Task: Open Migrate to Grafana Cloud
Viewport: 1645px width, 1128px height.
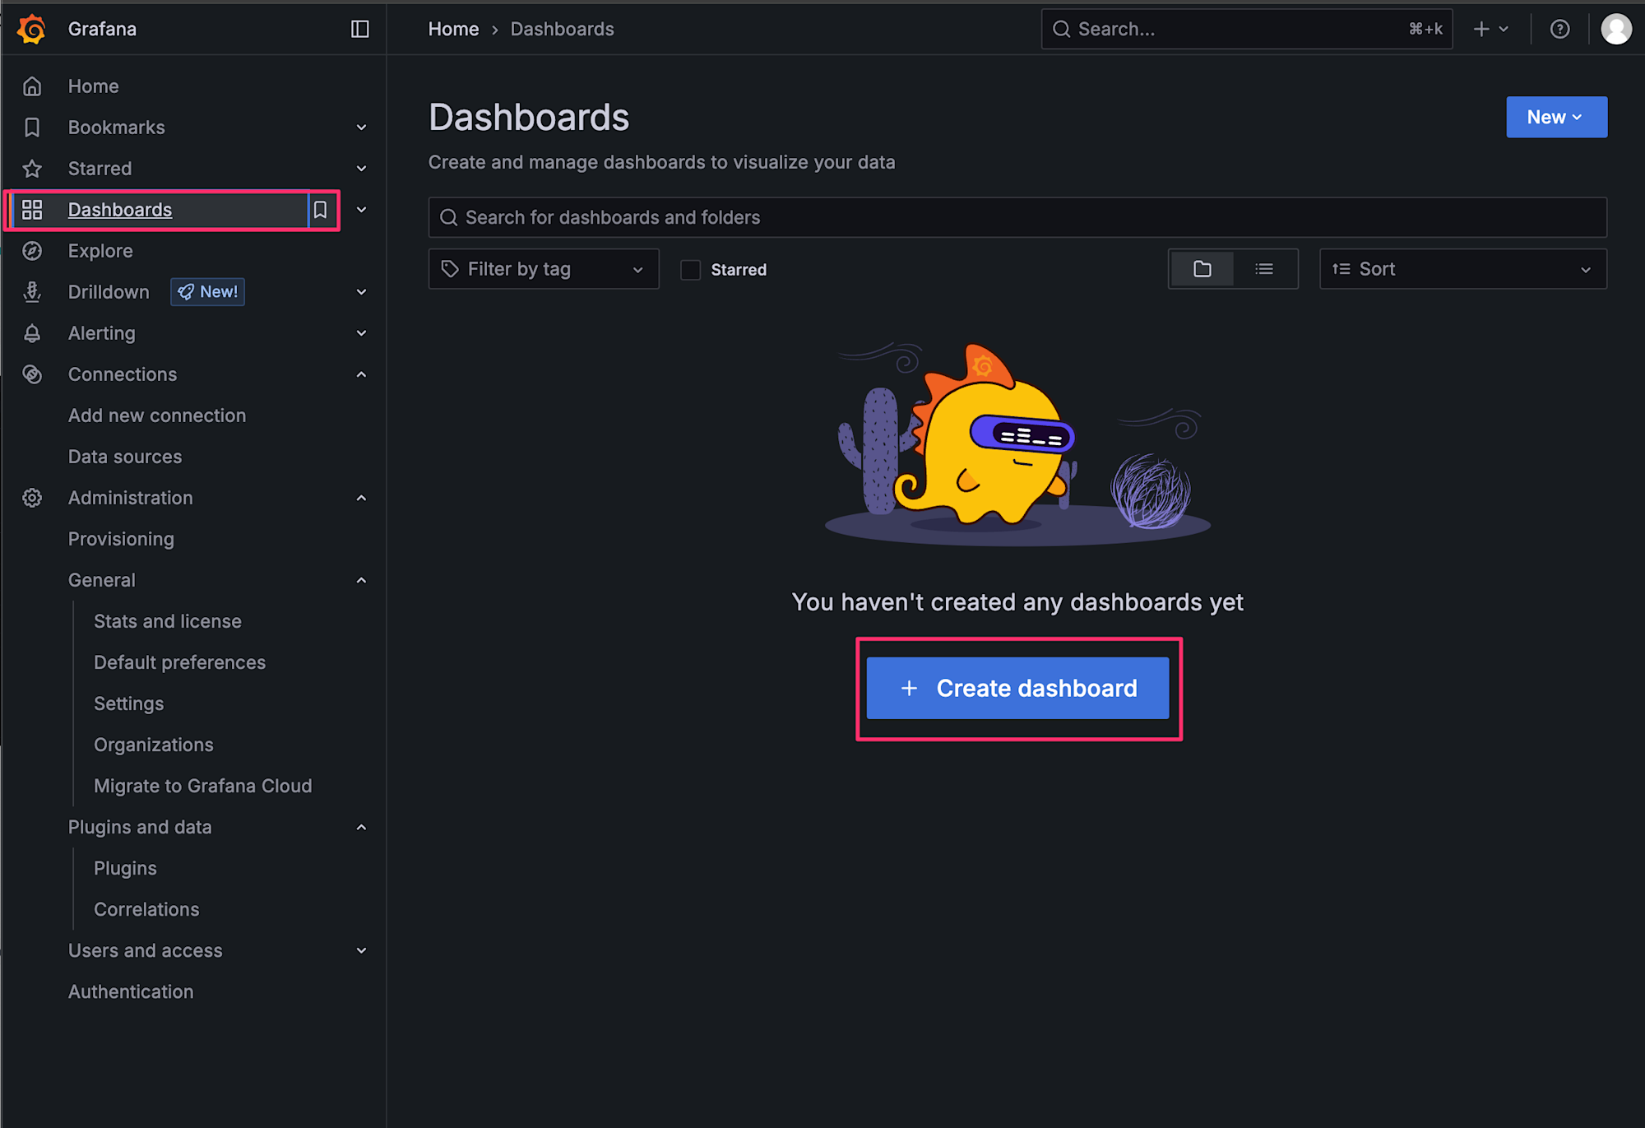Action: click(x=202, y=786)
